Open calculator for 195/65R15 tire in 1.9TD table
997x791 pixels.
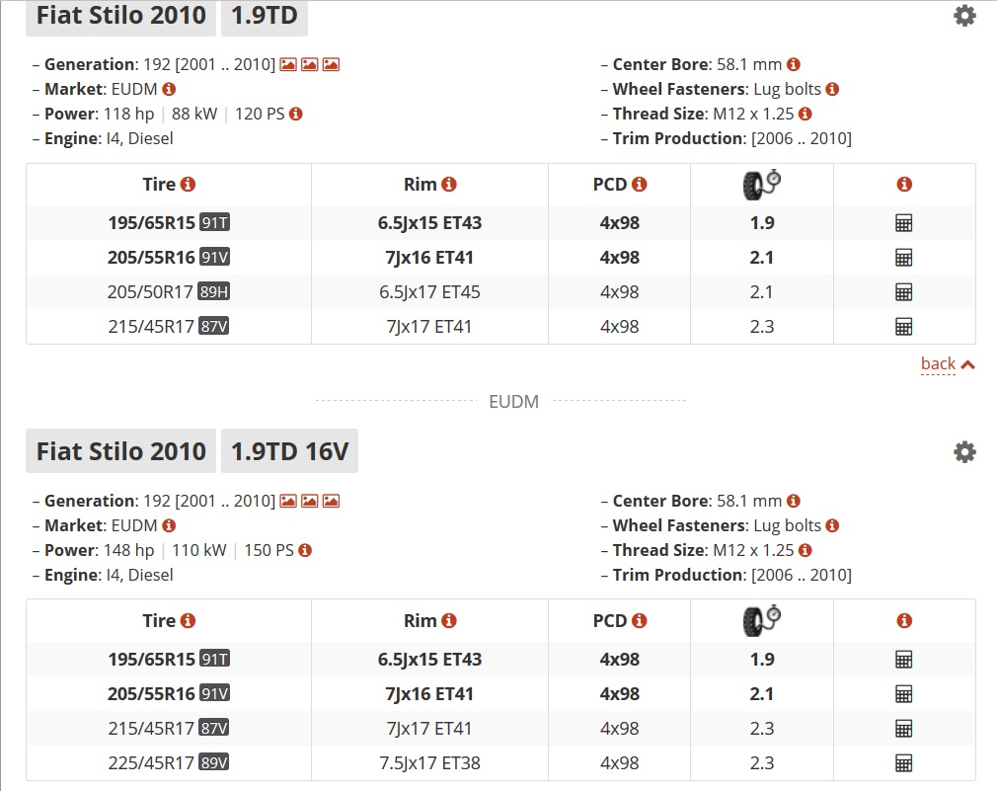903,223
